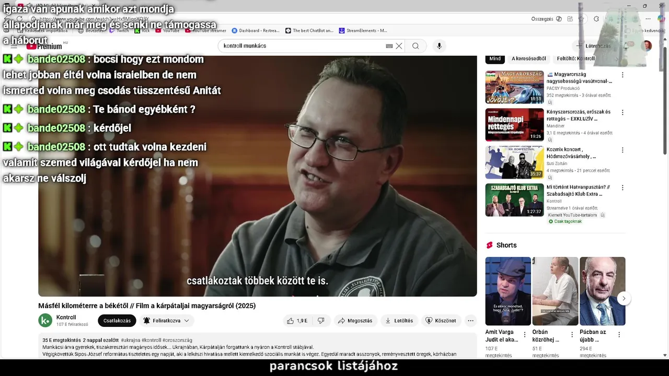Image resolution: width=669 pixels, height=376 pixels.
Task: Open the Szabadsajtó Klub Extra thumbnail
Action: (514, 200)
